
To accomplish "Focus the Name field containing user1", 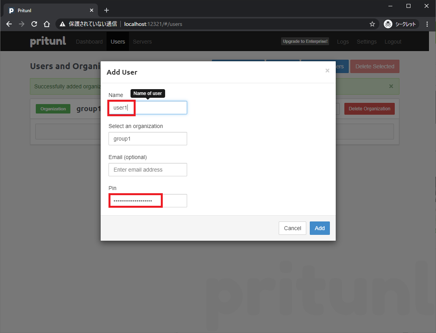I will 148,108.
